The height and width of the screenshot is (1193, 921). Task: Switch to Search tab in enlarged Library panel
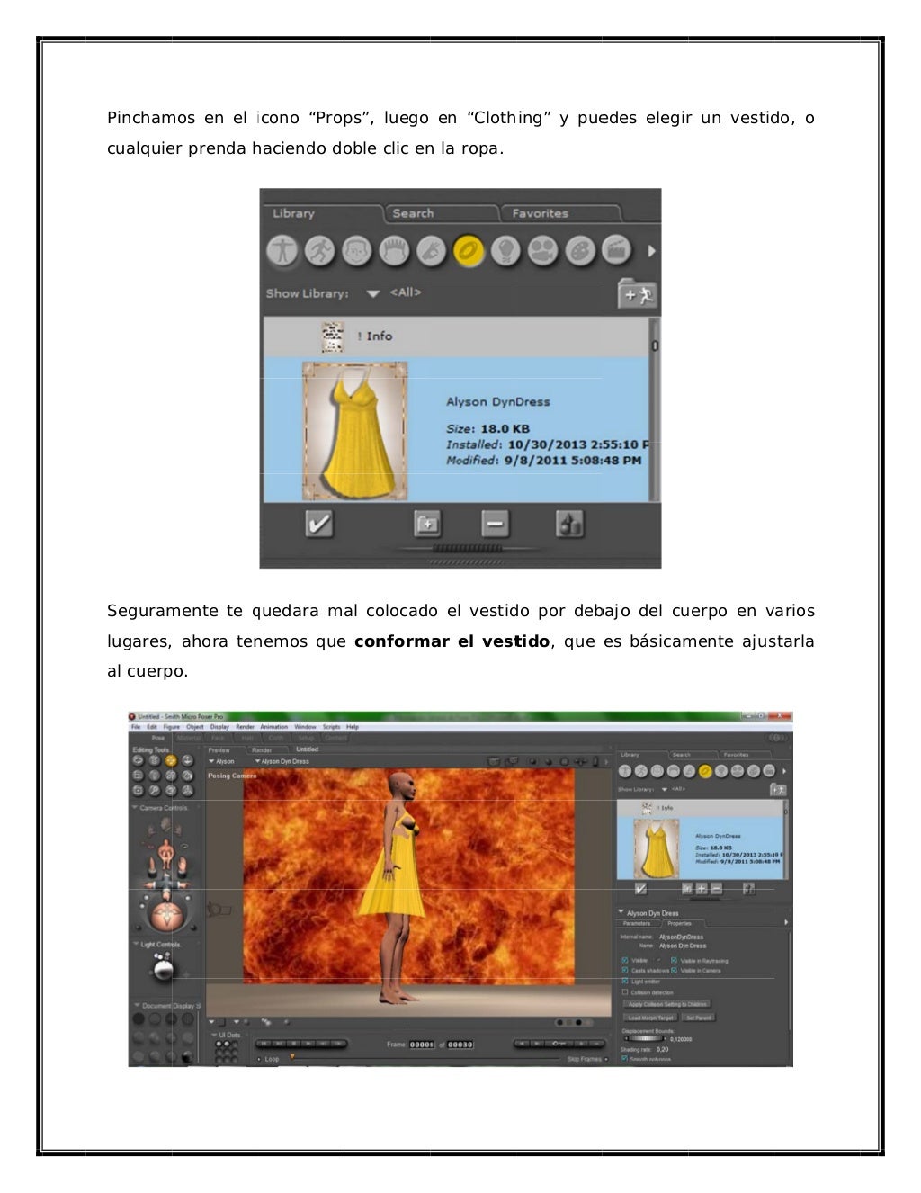click(x=441, y=213)
